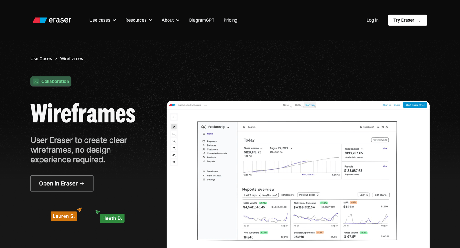This screenshot has width=460, height=248.
Task: Select the text tool
Action: [174, 162]
